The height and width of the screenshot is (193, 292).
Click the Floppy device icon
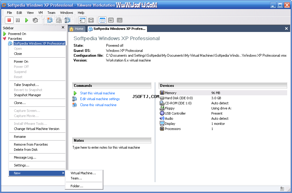coord(162,108)
